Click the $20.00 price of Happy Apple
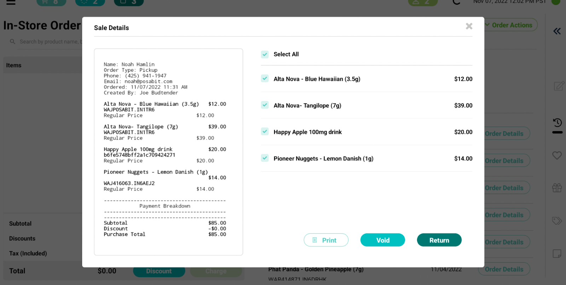Viewport: 566px width, 285px height. click(x=463, y=132)
